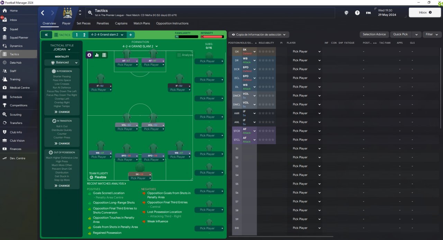The width and height of the screenshot is (443, 240).
Task: Click the search magnifier in title bar
Action: pyautogui.click(x=90, y=13)
